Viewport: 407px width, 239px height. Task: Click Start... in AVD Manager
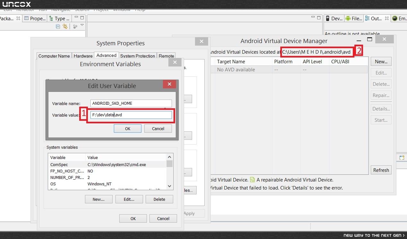(381, 120)
